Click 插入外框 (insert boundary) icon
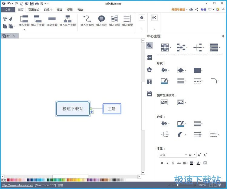The width and height of the screenshot is (227, 189). pyautogui.click(x=114, y=19)
